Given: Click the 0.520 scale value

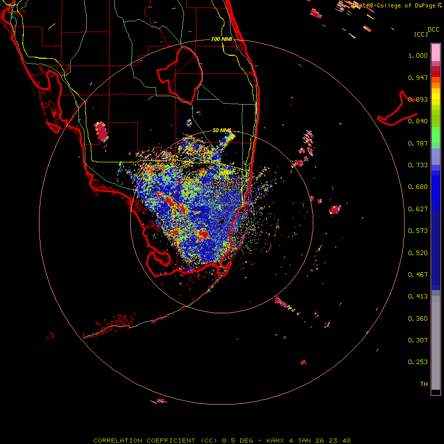Looking at the screenshot, I should [x=418, y=253].
